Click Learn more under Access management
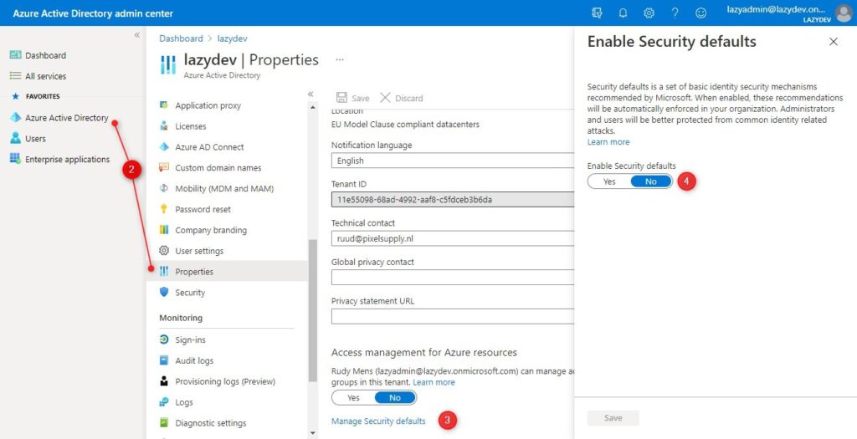Image resolution: width=857 pixels, height=439 pixels. (x=434, y=382)
